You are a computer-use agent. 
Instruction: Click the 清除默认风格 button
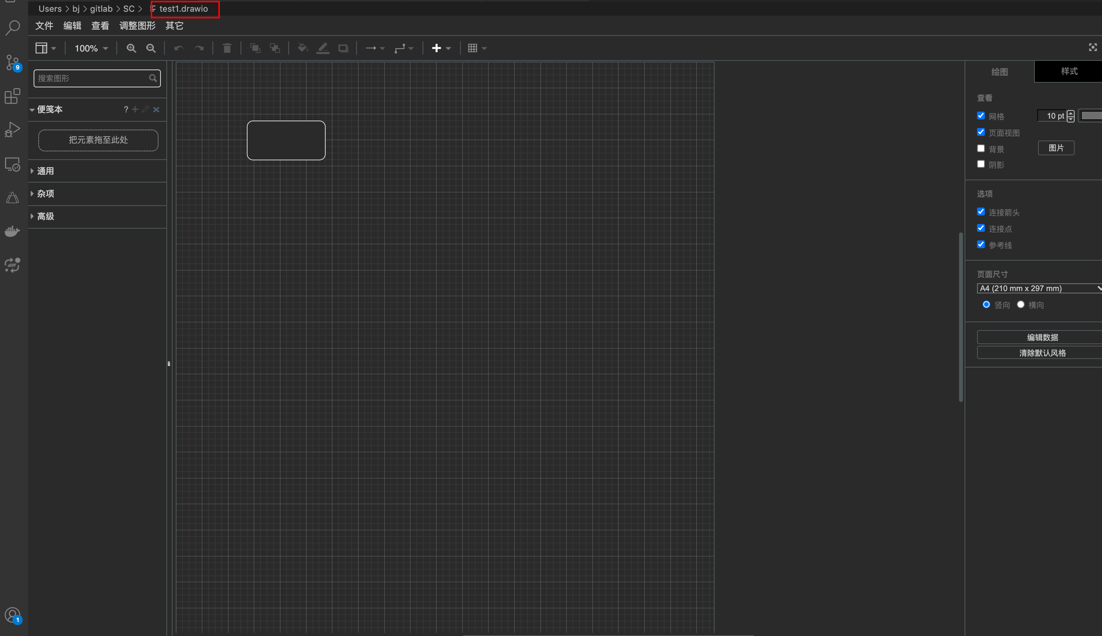(x=1040, y=353)
